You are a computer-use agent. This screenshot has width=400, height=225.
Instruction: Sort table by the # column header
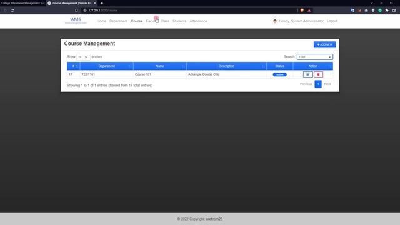pos(74,66)
